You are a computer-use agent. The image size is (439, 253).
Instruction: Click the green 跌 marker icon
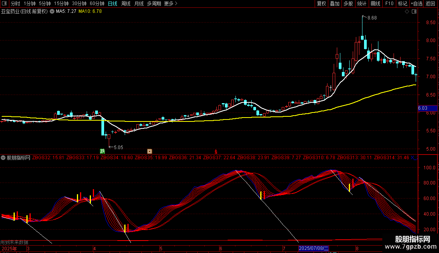103,151
